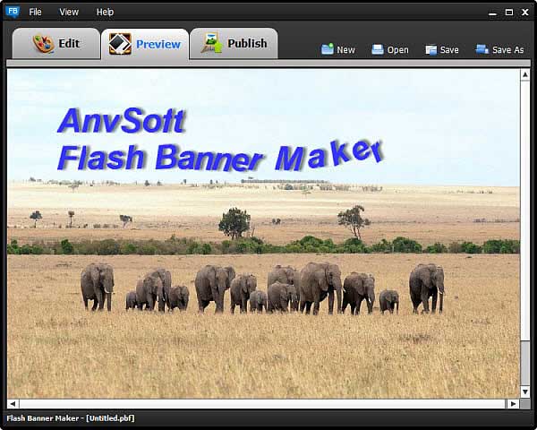The image size is (537, 430).
Task: Click the vertical scrollbar down arrow
Action: coord(525,392)
